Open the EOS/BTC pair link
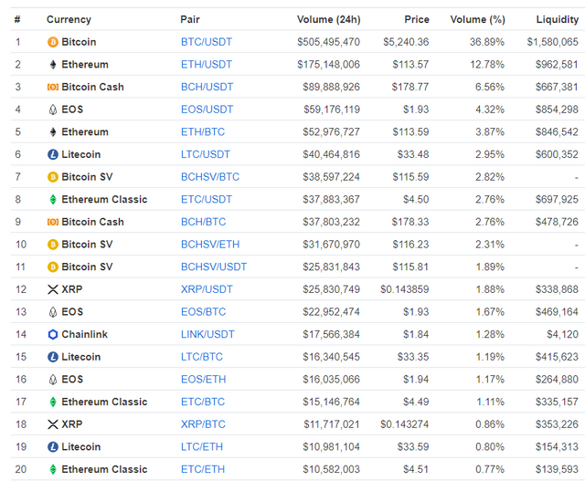585x481 pixels. coord(203,312)
